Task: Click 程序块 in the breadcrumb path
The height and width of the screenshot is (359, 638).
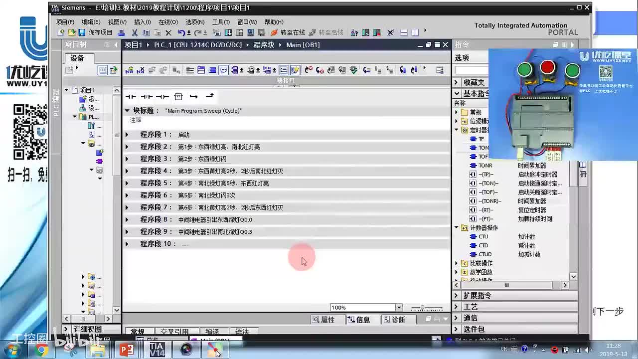Action: click(x=264, y=45)
